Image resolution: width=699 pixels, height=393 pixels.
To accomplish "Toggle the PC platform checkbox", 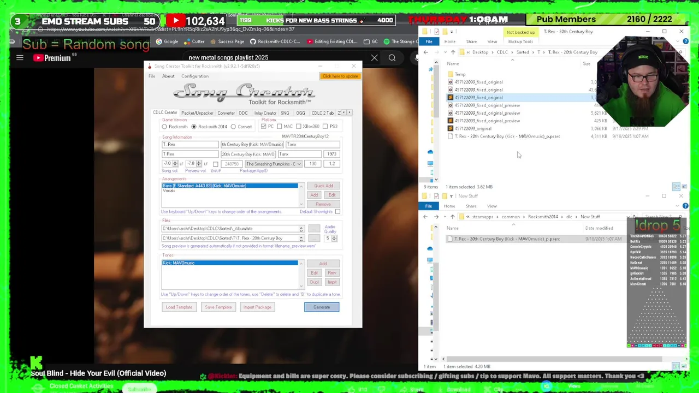I will (x=264, y=127).
